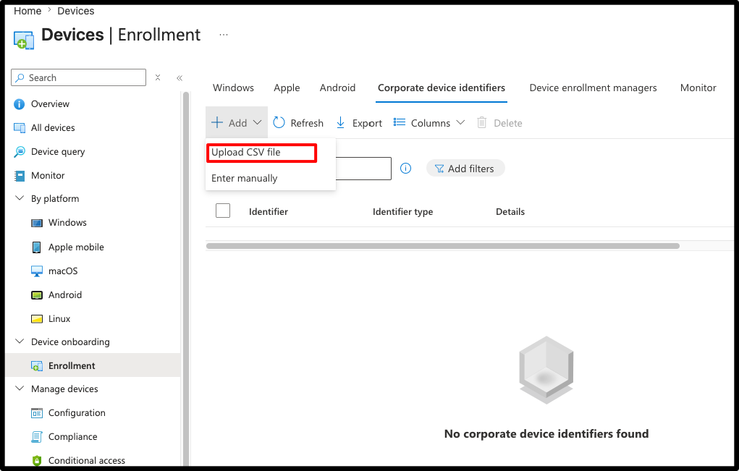Click the Enrollment sidebar icon

37,366
